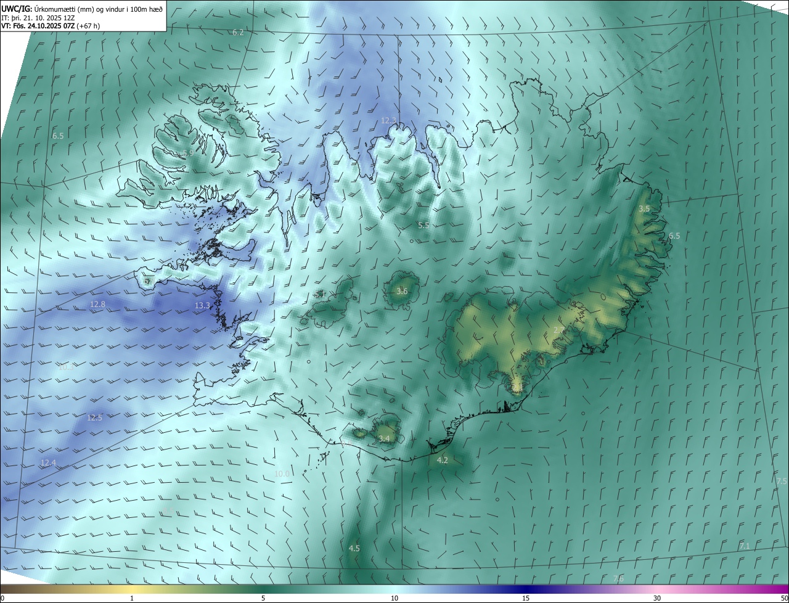Click the 4.5 value label

354,548
